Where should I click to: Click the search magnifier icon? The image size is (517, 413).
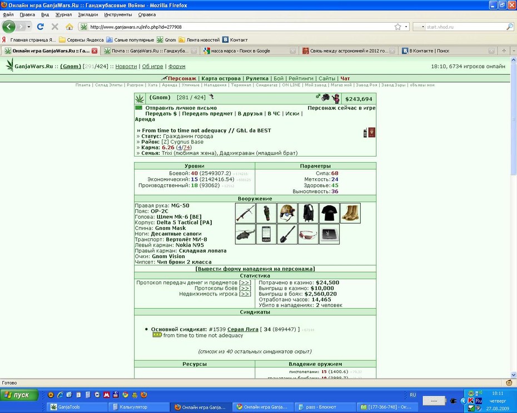tap(509, 27)
